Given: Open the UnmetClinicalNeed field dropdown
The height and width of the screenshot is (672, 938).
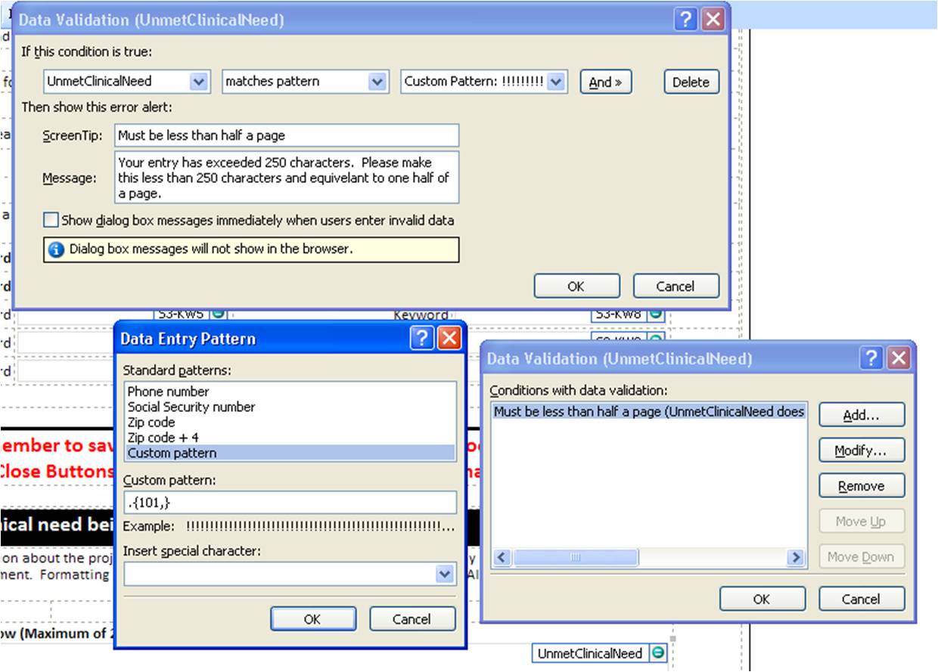Looking at the screenshot, I should coord(199,82).
